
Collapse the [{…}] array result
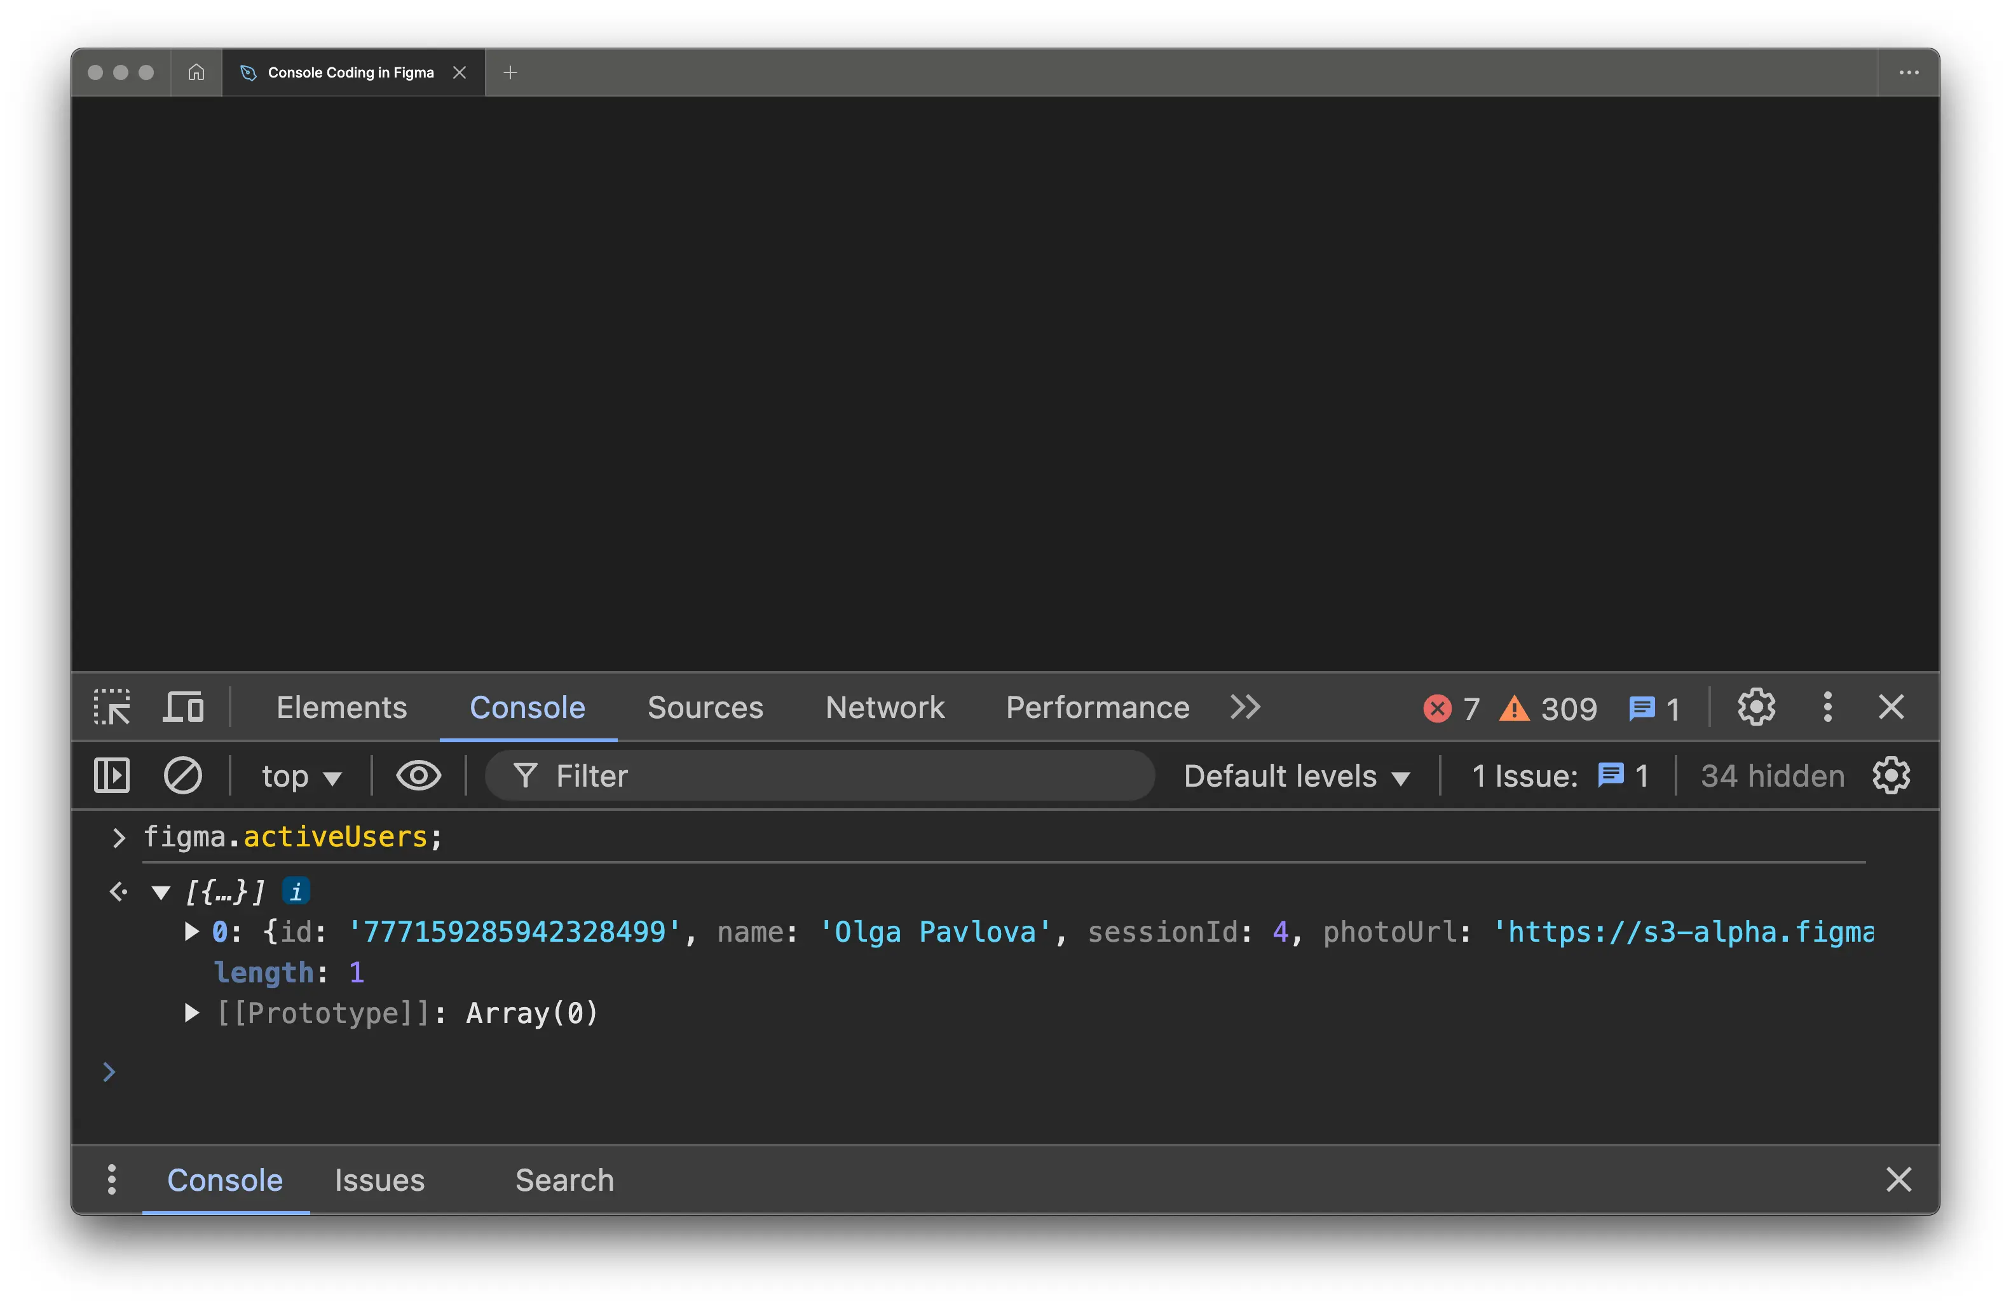pyautogui.click(x=161, y=892)
